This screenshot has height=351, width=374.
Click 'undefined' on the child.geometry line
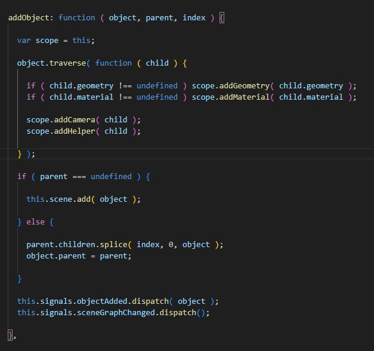click(157, 86)
